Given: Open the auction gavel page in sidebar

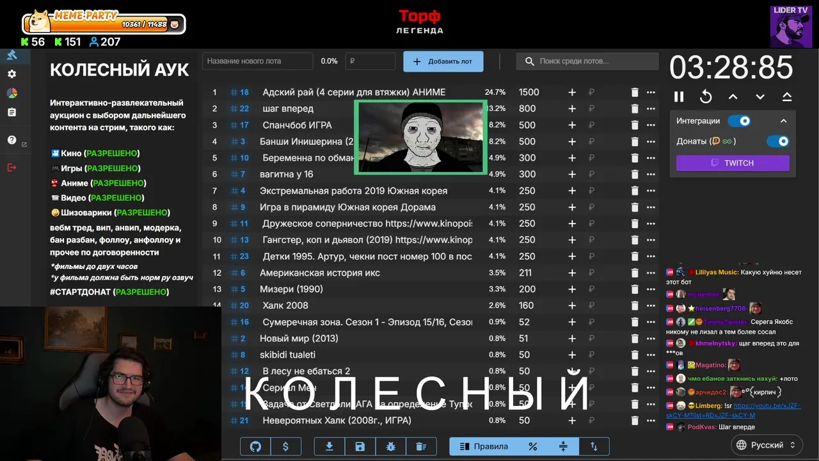Looking at the screenshot, I should [x=12, y=55].
